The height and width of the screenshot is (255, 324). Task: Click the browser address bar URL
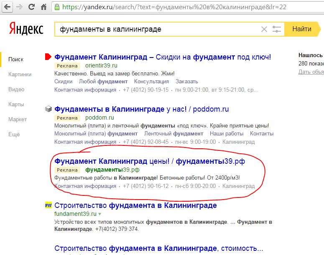coord(174,7)
